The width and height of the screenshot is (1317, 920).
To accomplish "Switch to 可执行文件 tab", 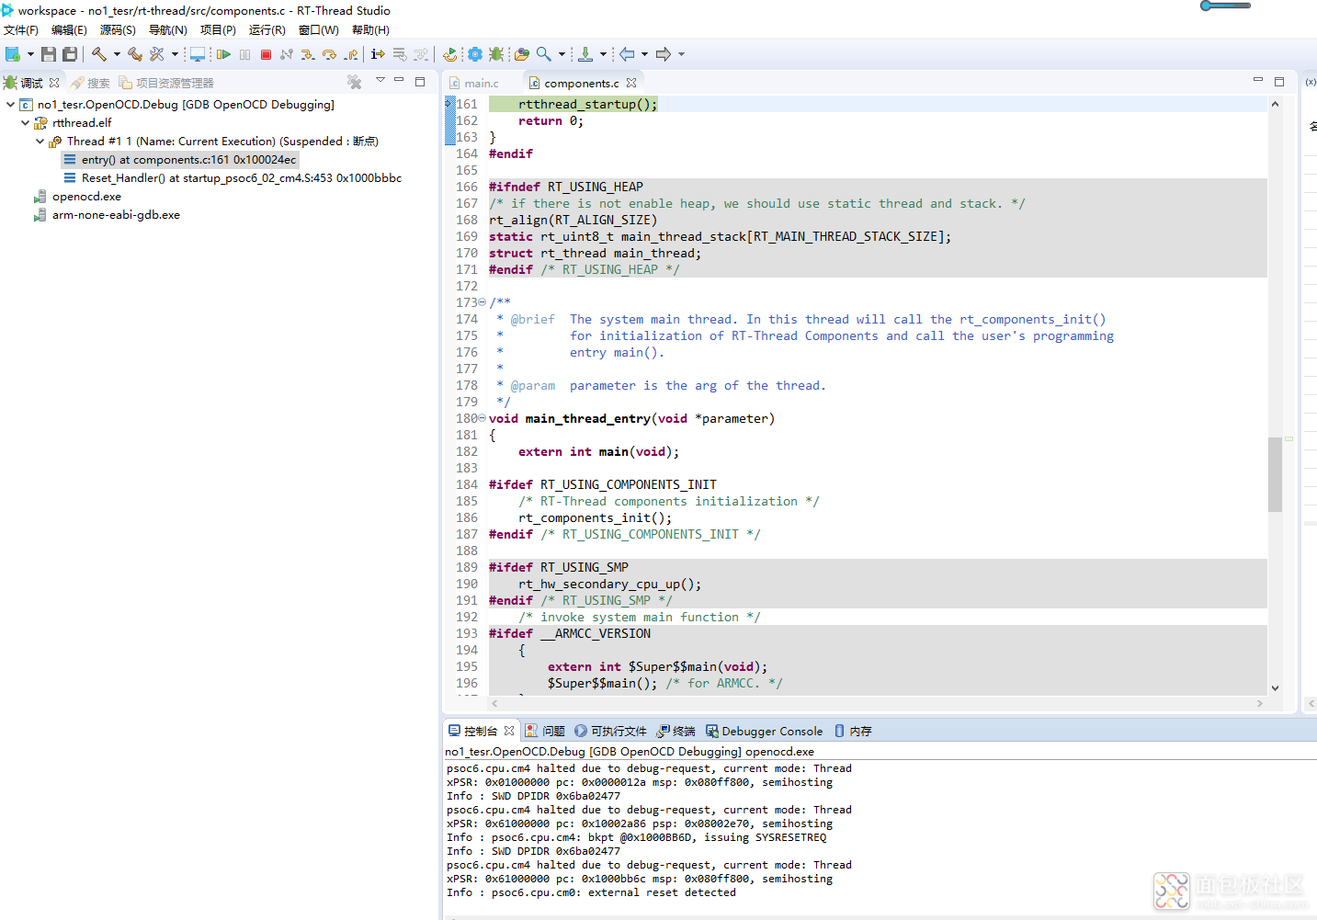I will [611, 732].
